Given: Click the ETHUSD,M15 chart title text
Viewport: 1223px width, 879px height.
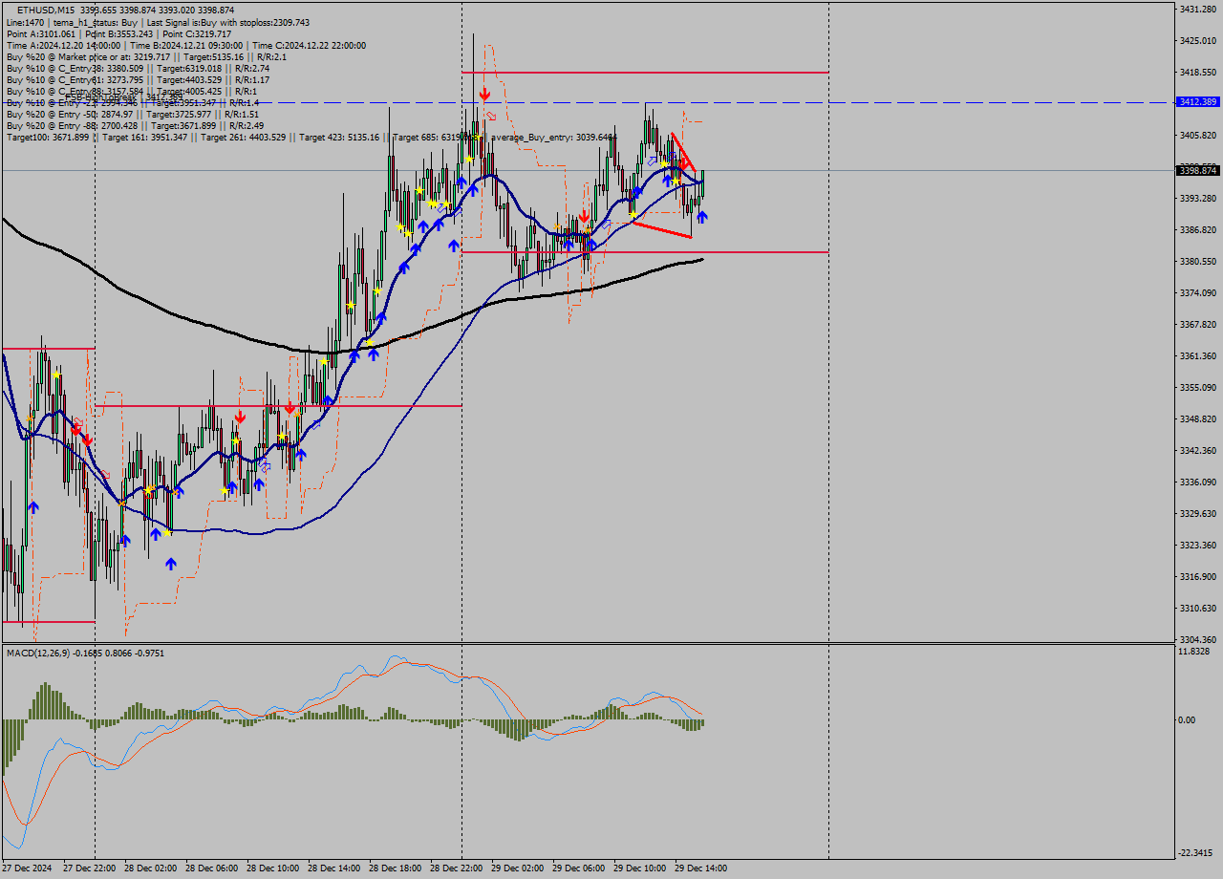Looking at the screenshot, I should point(47,11).
